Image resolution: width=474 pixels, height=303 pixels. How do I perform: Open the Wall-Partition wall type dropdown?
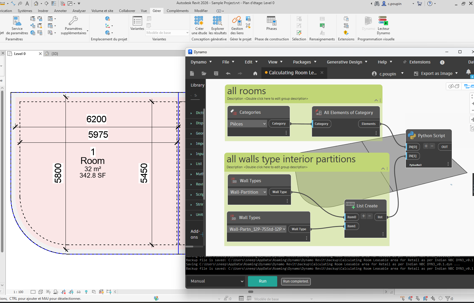point(247,192)
